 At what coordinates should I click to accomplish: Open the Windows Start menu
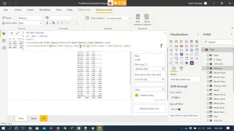click(x=3, y=128)
